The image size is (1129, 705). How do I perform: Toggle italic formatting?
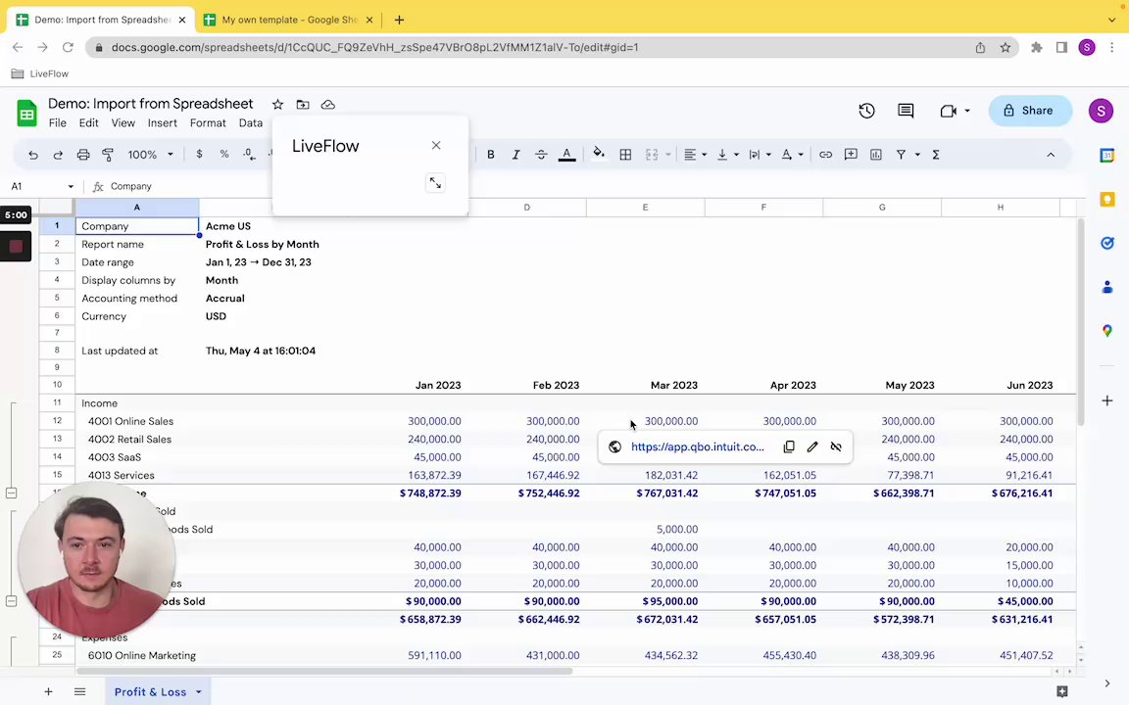click(x=516, y=155)
